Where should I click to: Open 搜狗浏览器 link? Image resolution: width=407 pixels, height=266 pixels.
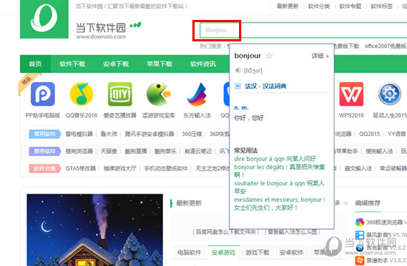point(79,151)
